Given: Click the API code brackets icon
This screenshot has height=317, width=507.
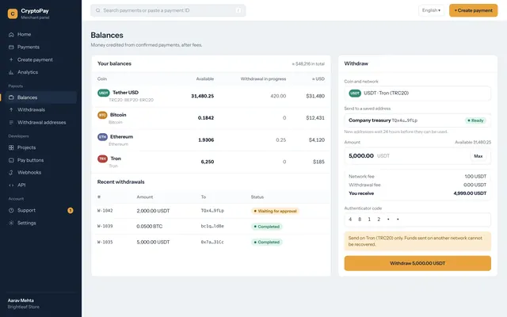Looking at the screenshot, I should [x=11, y=185].
